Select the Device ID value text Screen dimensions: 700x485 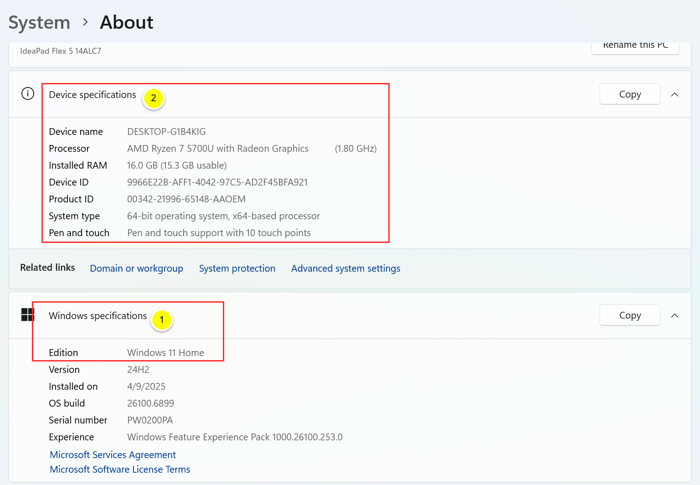[x=217, y=182]
